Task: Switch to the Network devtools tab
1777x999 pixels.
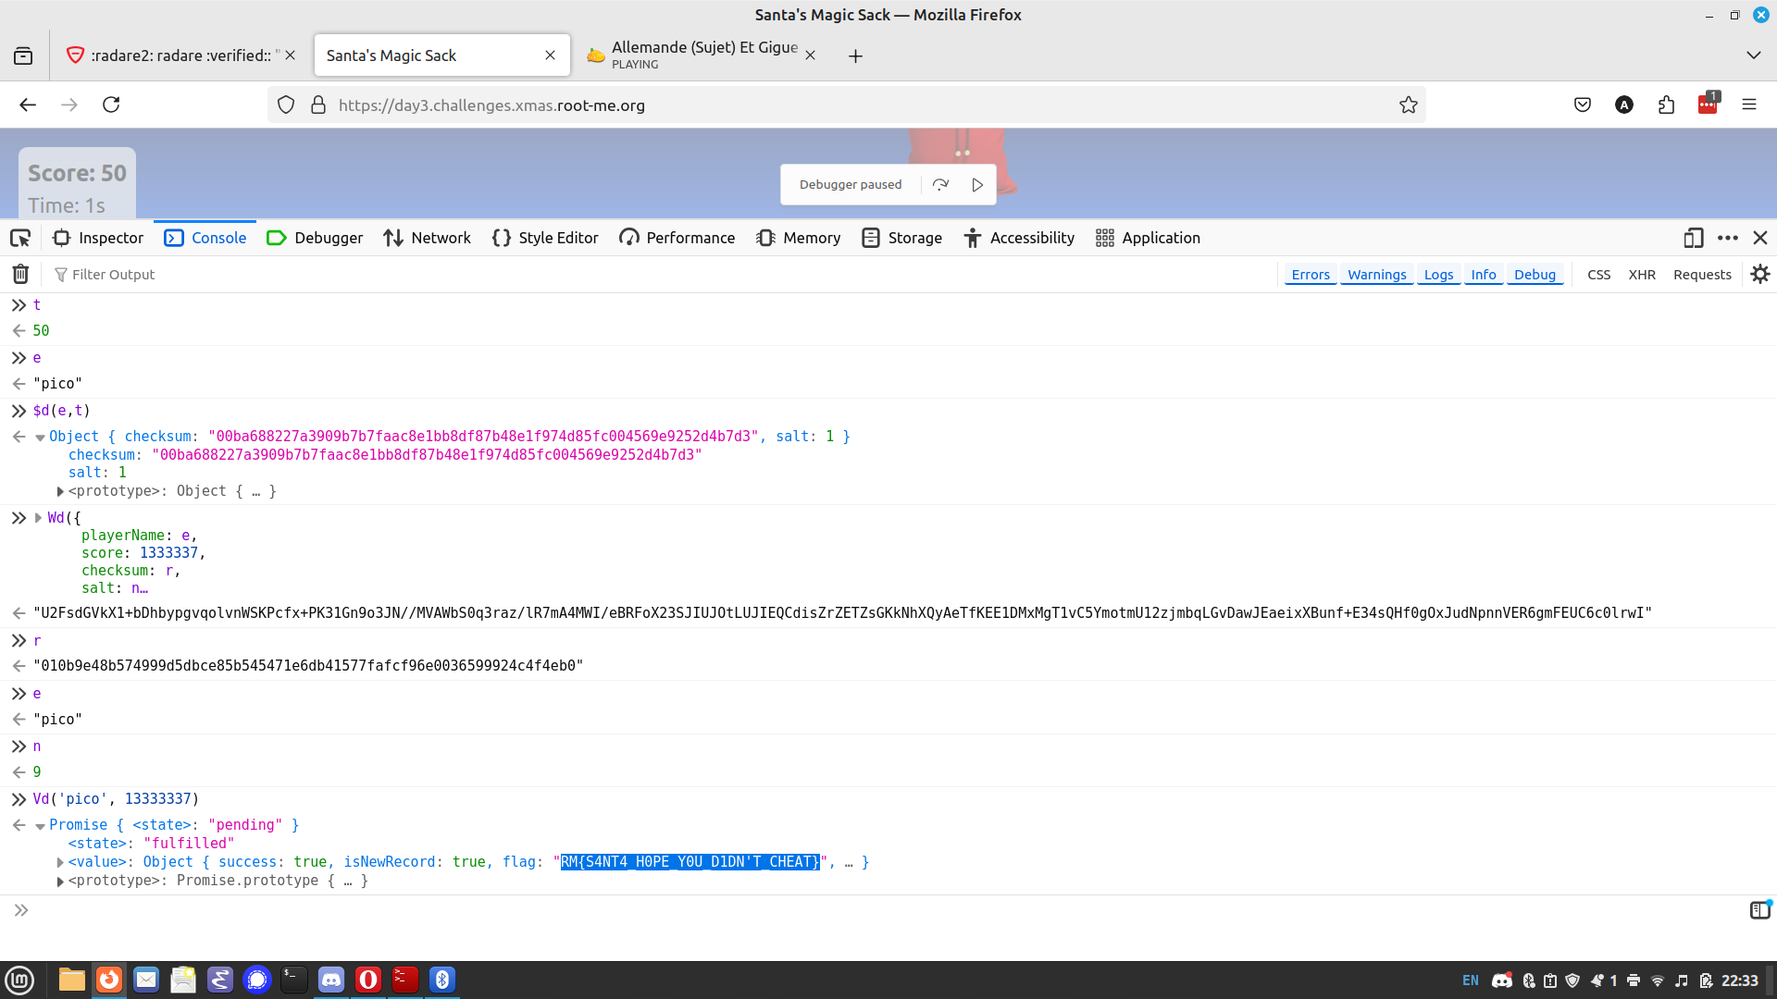Action: click(427, 239)
